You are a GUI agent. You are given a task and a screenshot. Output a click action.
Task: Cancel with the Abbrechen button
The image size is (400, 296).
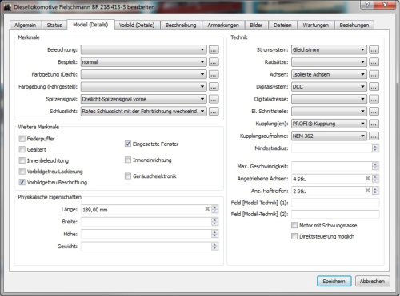372,281
